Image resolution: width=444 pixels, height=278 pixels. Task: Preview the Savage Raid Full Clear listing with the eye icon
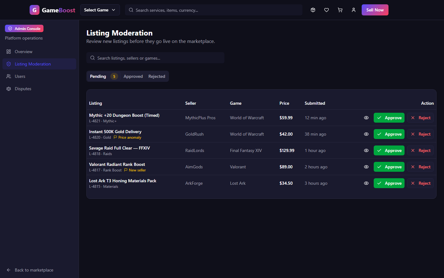tap(366, 150)
